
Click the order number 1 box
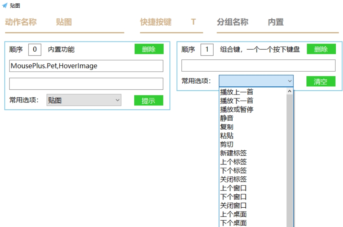click(x=207, y=50)
